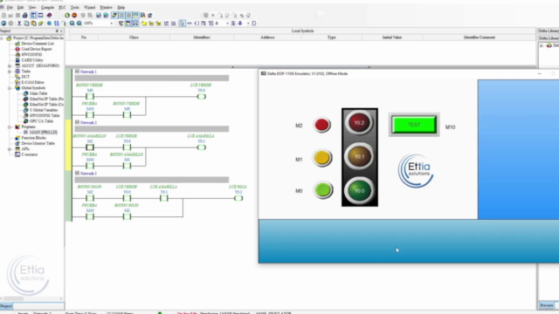559x314 pixels.
Task: Collapse Network 3 in ladder editor
Action: point(77,174)
